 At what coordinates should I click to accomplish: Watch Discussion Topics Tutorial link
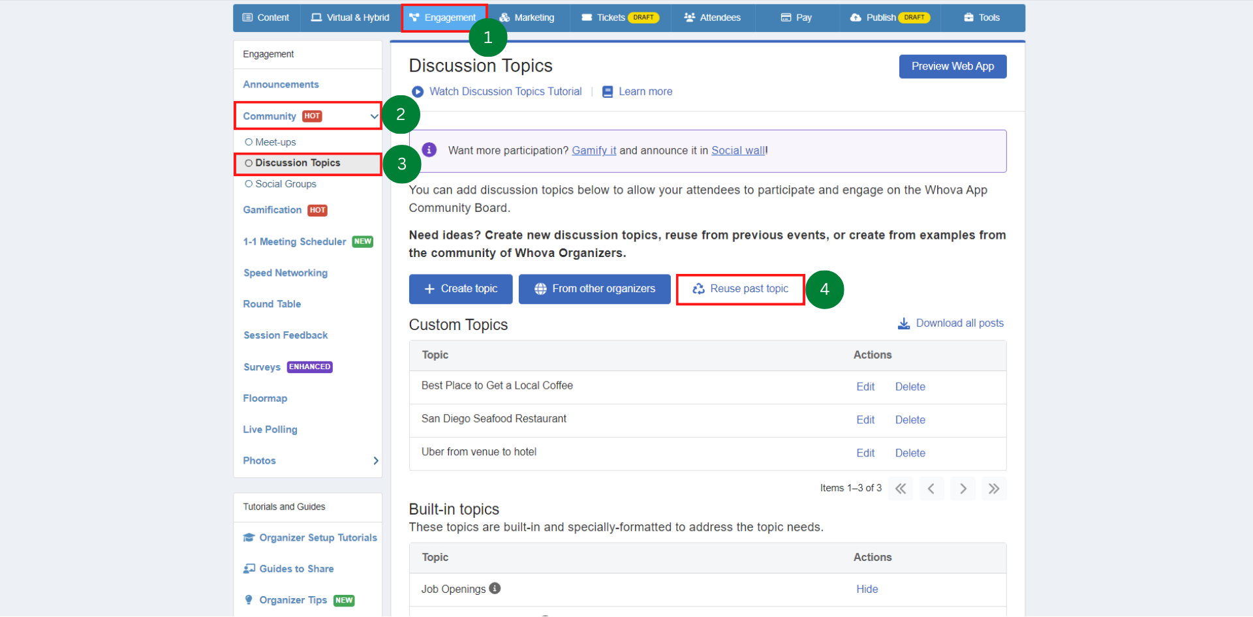pos(505,92)
